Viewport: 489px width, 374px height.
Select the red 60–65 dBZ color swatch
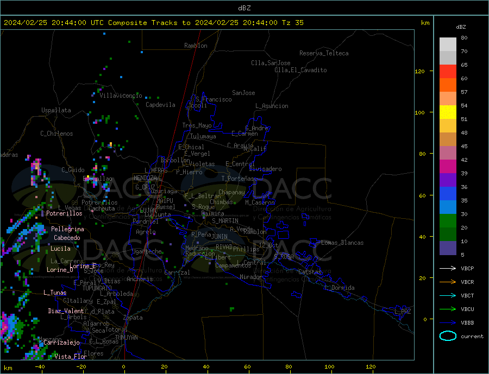[448, 71]
